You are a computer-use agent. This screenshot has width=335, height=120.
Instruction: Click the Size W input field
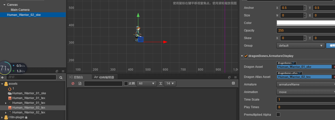point(292,15)
